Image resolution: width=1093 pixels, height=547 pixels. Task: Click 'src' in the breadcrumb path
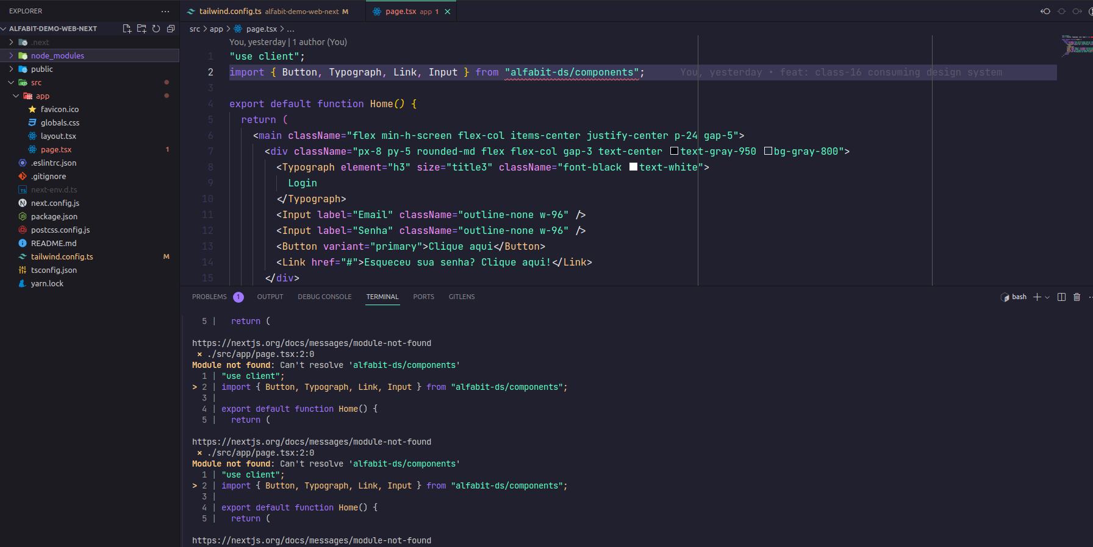(x=195, y=29)
